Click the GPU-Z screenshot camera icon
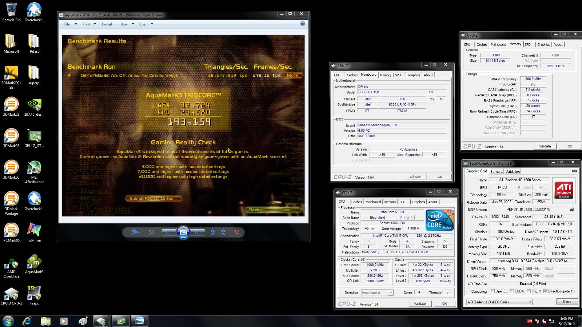 (574, 171)
